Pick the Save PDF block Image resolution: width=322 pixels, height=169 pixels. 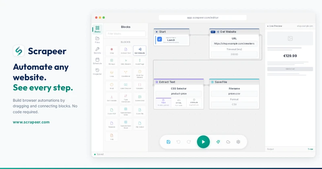112,111
